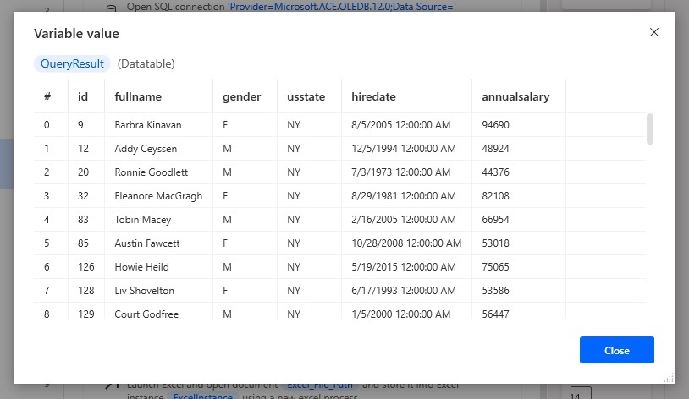
Task: Click the vertical scrollbar thumb
Action: coord(650,128)
